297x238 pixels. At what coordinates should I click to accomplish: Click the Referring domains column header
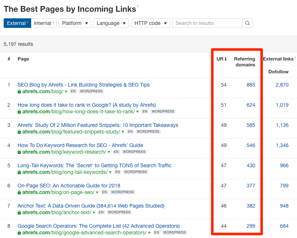pyautogui.click(x=245, y=62)
